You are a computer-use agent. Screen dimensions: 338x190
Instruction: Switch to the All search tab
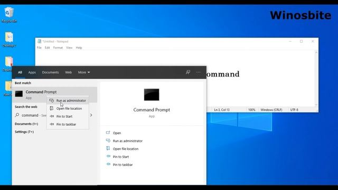point(20,72)
